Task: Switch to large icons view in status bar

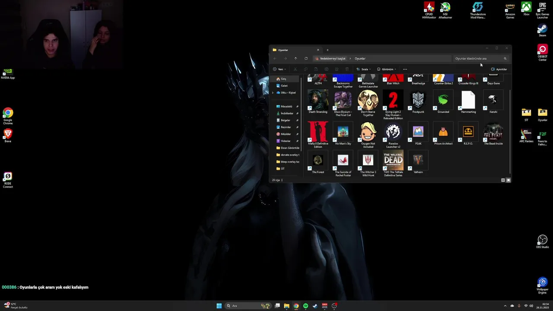Action: coord(509,180)
